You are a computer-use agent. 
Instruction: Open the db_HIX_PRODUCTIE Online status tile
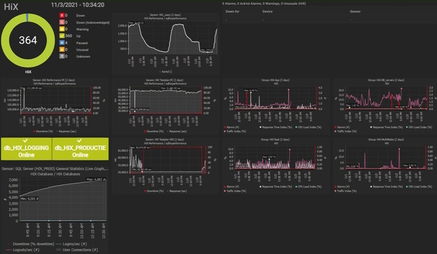pos(80,149)
